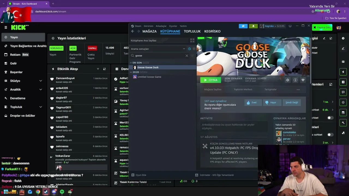The height and width of the screenshot is (196, 349).
Task: Click the ready-to-play filter icon in Steam
Action: point(194,49)
